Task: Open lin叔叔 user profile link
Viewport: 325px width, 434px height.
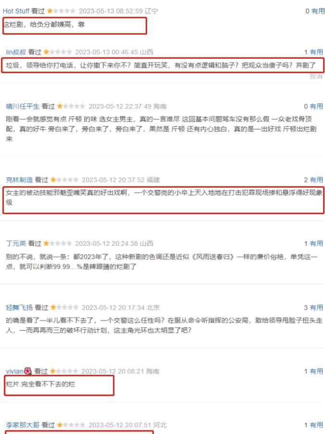Action: [x=16, y=52]
